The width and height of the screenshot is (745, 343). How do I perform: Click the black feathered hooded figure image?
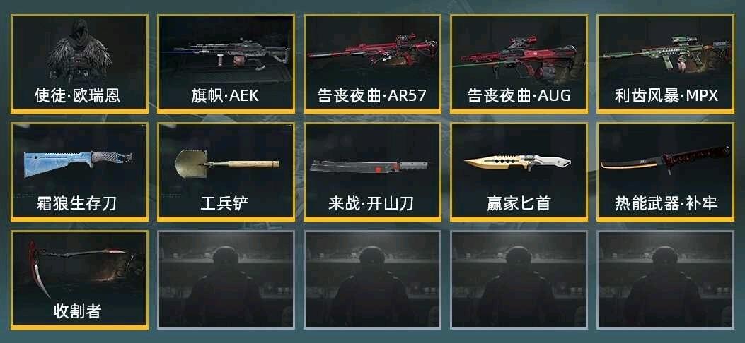coord(79,51)
